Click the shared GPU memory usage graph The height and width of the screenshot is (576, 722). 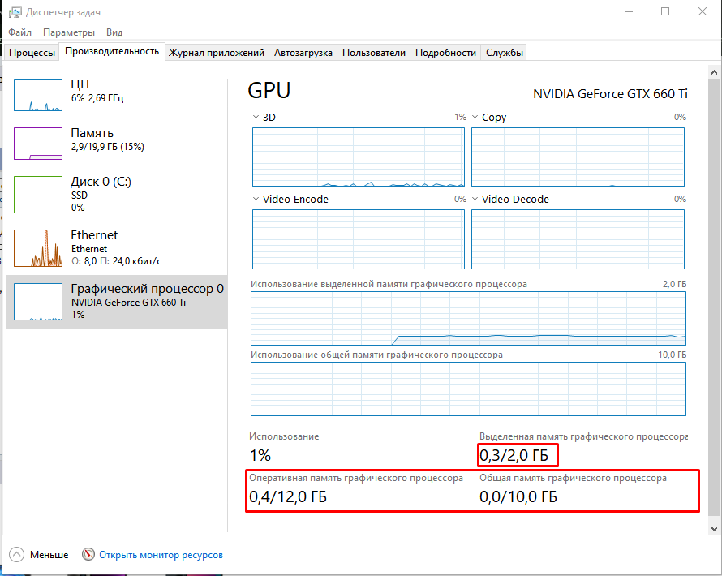point(468,389)
